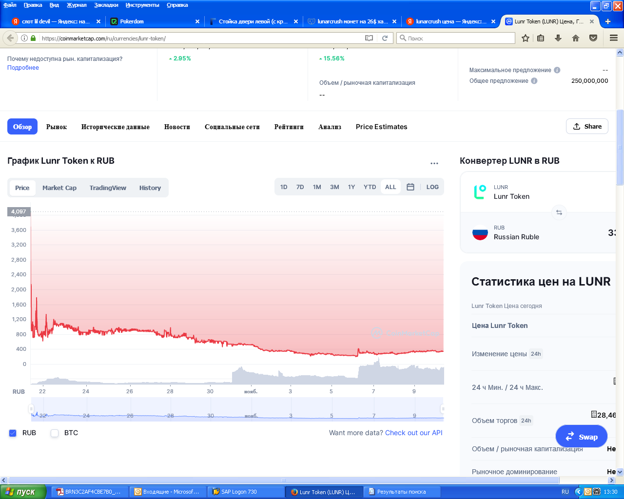The width and height of the screenshot is (624, 499).
Task: Toggle LOG scale on the chart
Action: (x=432, y=187)
